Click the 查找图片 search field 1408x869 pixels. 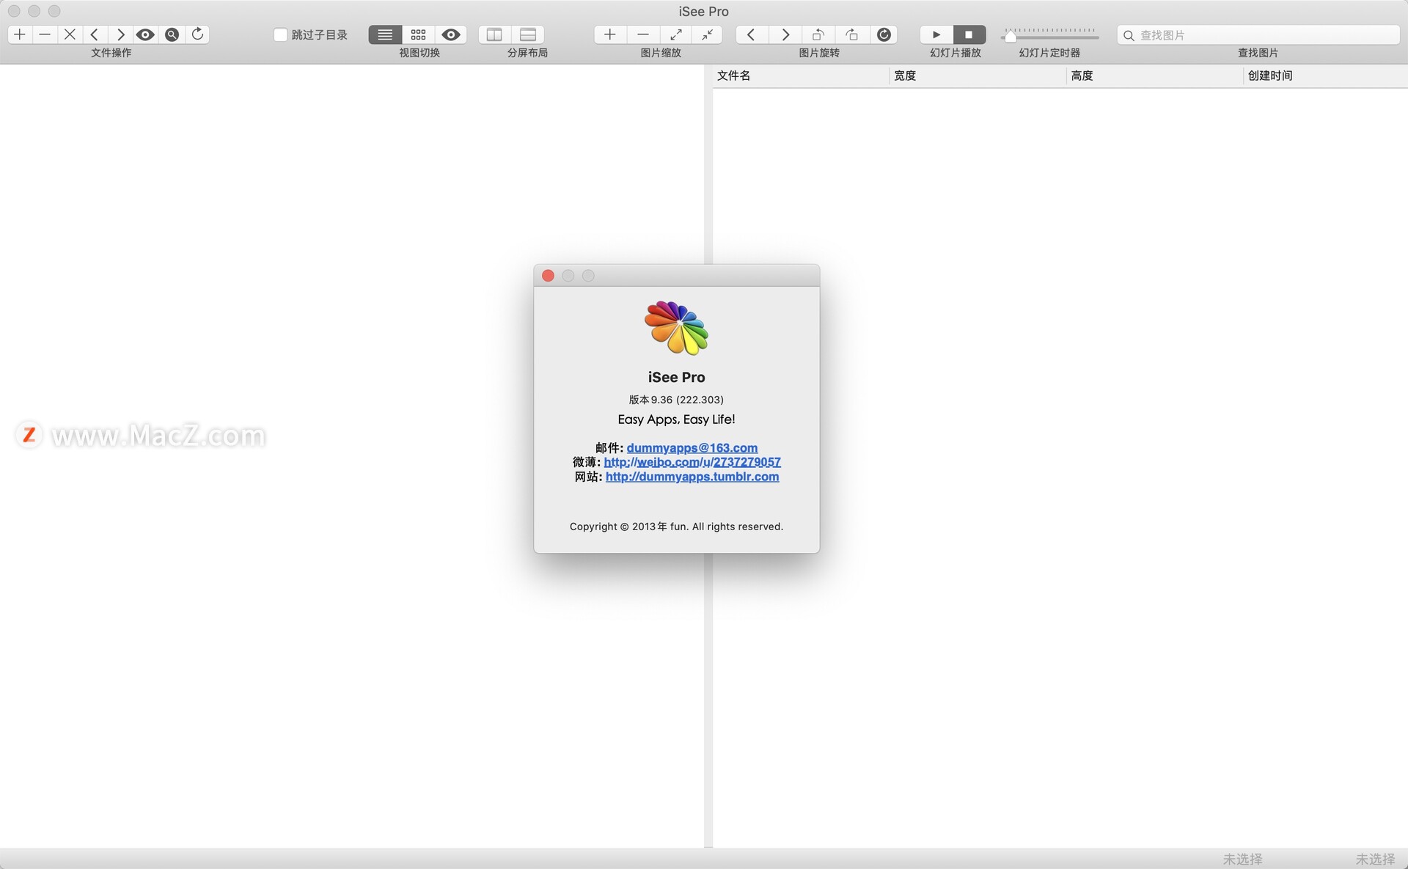point(1258,34)
